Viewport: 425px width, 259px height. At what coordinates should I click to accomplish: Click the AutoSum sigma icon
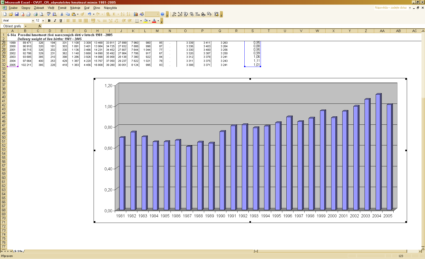coord(114,14)
